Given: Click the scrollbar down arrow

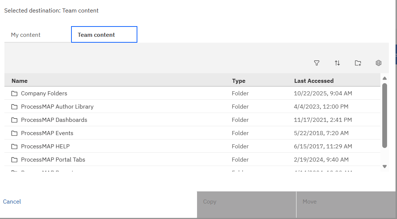Looking at the screenshot, I should 384,166.
